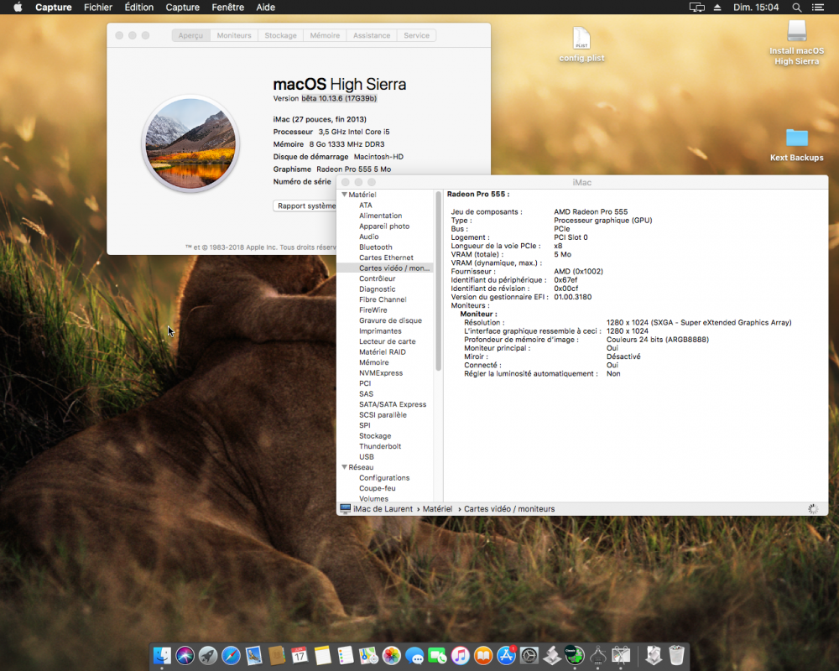
Task: Select SATA/SATA Express in sidebar
Action: [x=393, y=404]
